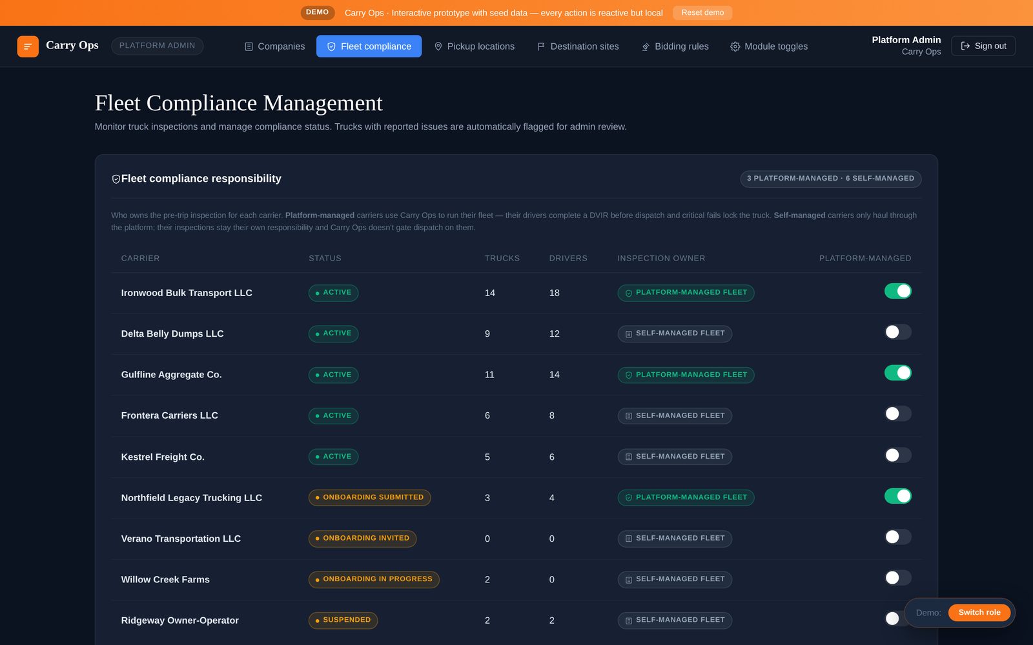Click the Suspended status badge for Ridgeway
1033x645 pixels.
(x=343, y=620)
